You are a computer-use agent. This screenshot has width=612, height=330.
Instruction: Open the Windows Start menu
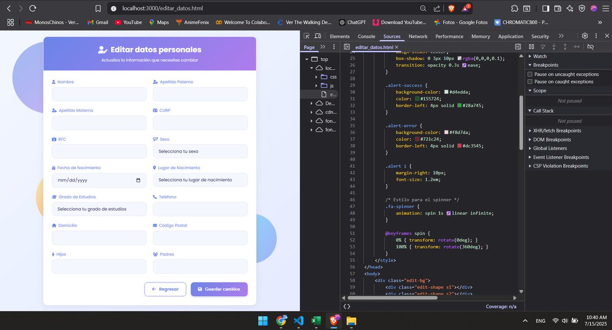[263, 321]
